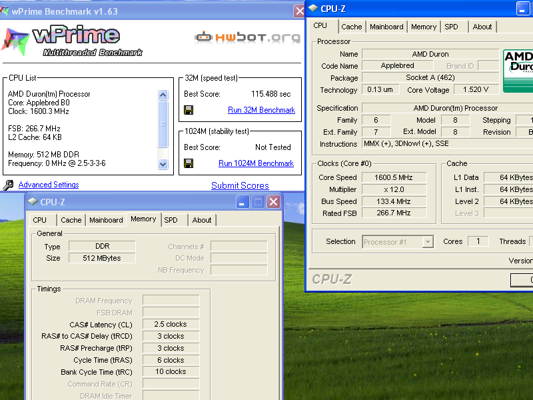Switch to Memory tab in large CPU-Z window
The width and height of the screenshot is (533, 400).
(x=424, y=27)
